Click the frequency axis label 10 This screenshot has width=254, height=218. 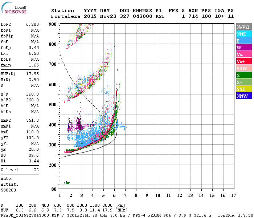click(x=158, y=195)
